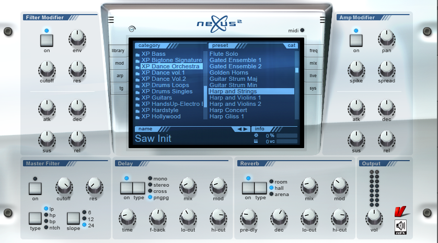Click the Nexus 2 logo
The image size is (438, 243).
(x=219, y=23)
